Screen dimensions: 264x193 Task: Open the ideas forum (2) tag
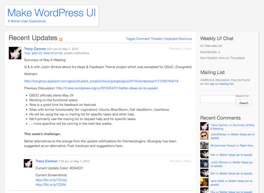click(x=53, y=53)
